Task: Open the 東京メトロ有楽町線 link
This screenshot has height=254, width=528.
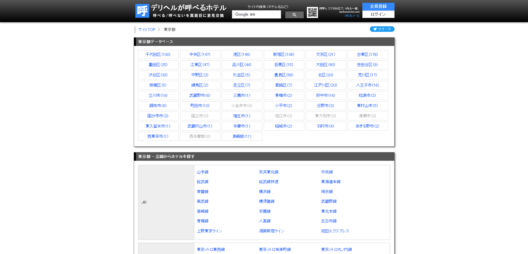Action: pos(275,250)
